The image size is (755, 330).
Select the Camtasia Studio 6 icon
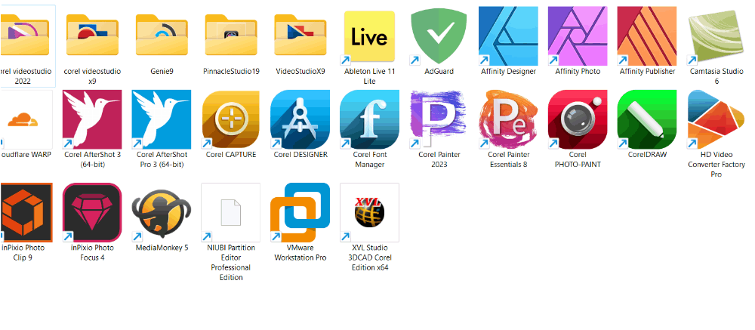[x=716, y=38]
